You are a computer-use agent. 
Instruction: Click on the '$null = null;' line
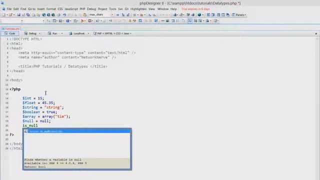tap(36, 121)
